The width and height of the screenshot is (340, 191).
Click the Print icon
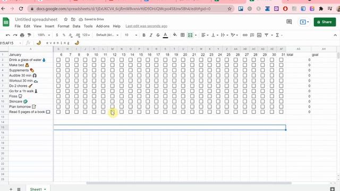tap(22, 35)
